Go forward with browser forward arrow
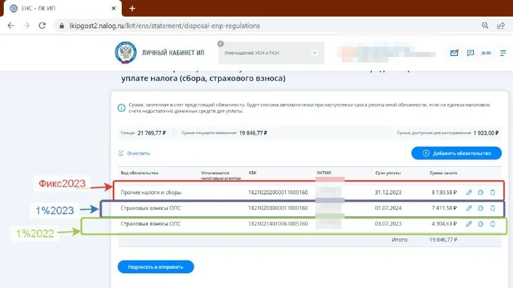Viewport: 513px width, 288px height. (26, 26)
